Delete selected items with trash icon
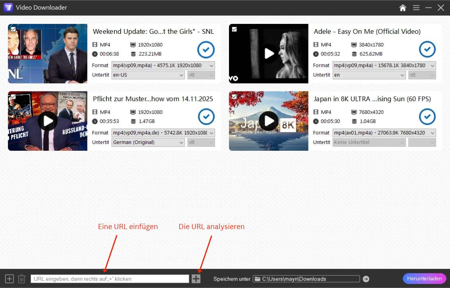450x288 pixels. click(x=22, y=278)
